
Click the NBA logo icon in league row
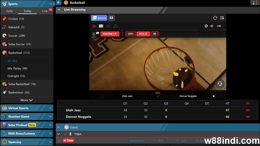(71, 134)
